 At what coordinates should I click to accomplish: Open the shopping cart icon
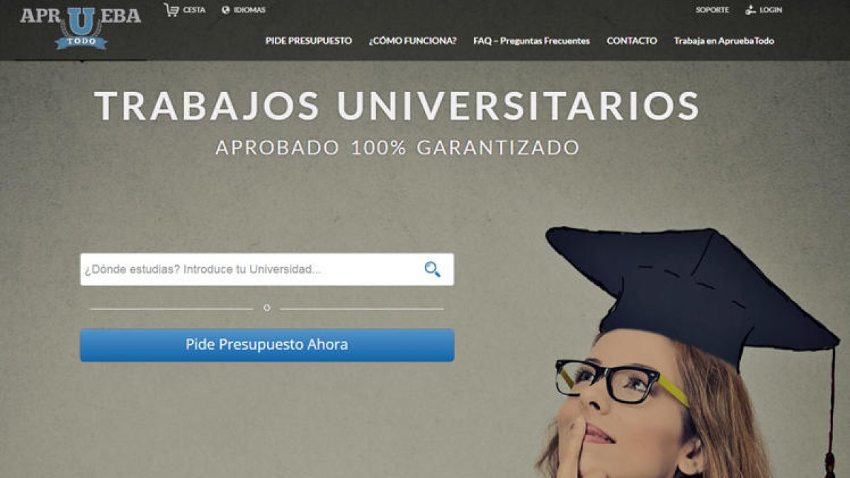click(x=171, y=10)
